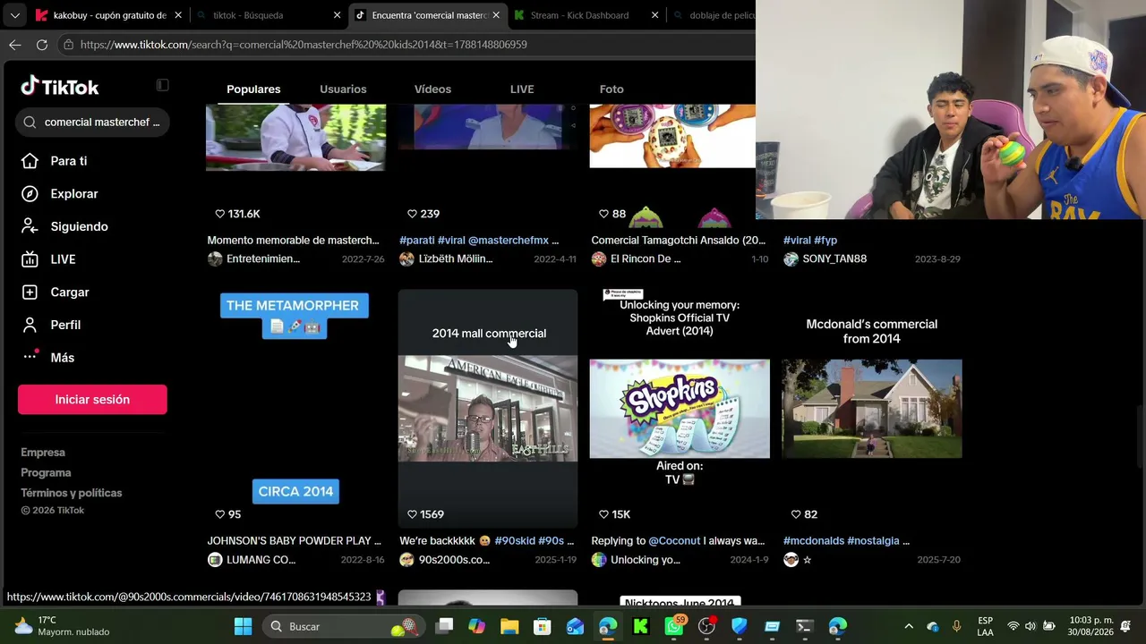
Task: Open the #mcdonalds hashtag link
Action: (813, 541)
